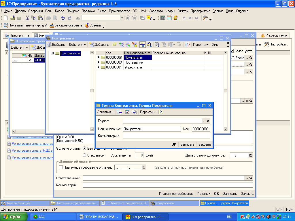Open the Банк menu
Screen dimensions: 295x221
[x=49, y=11]
